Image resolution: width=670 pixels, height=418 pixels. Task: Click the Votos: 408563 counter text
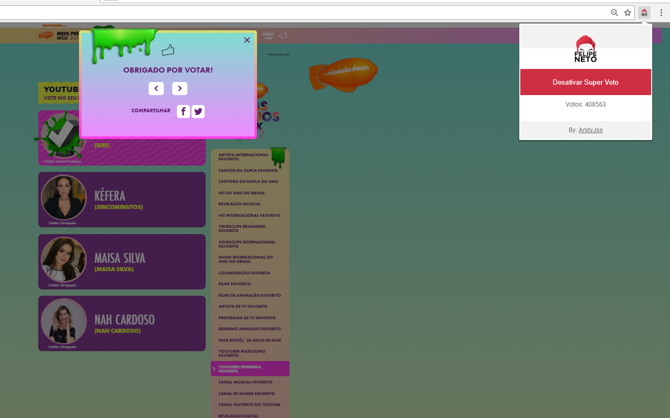586,104
